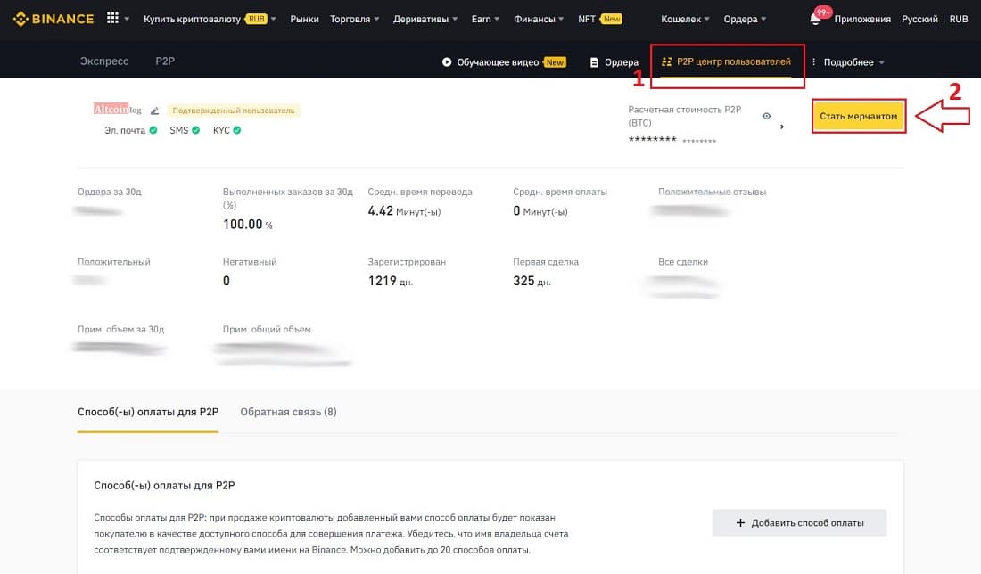Change language via Русский
This screenshot has height=574, width=981.
(919, 19)
